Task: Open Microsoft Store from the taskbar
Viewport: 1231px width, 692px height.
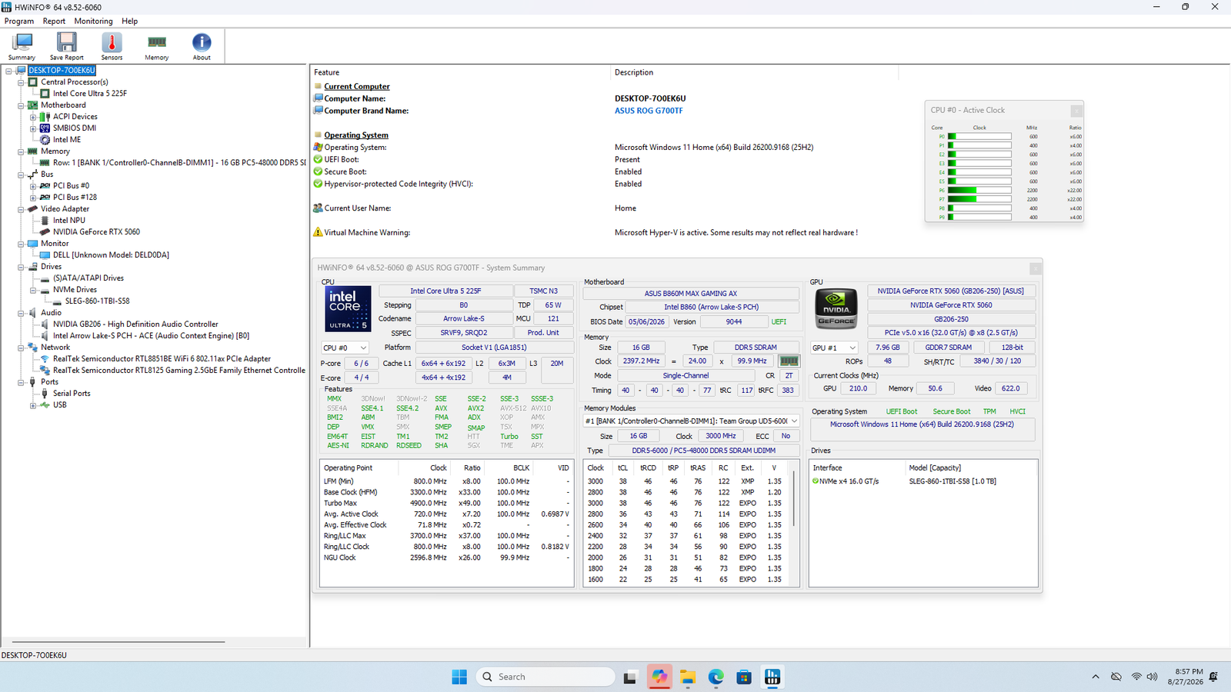Action: tap(744, 677)
